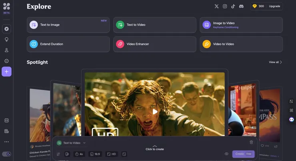Open the 16:9 aspect ratio selector
The image size is (296, 161).
point(95,154)
